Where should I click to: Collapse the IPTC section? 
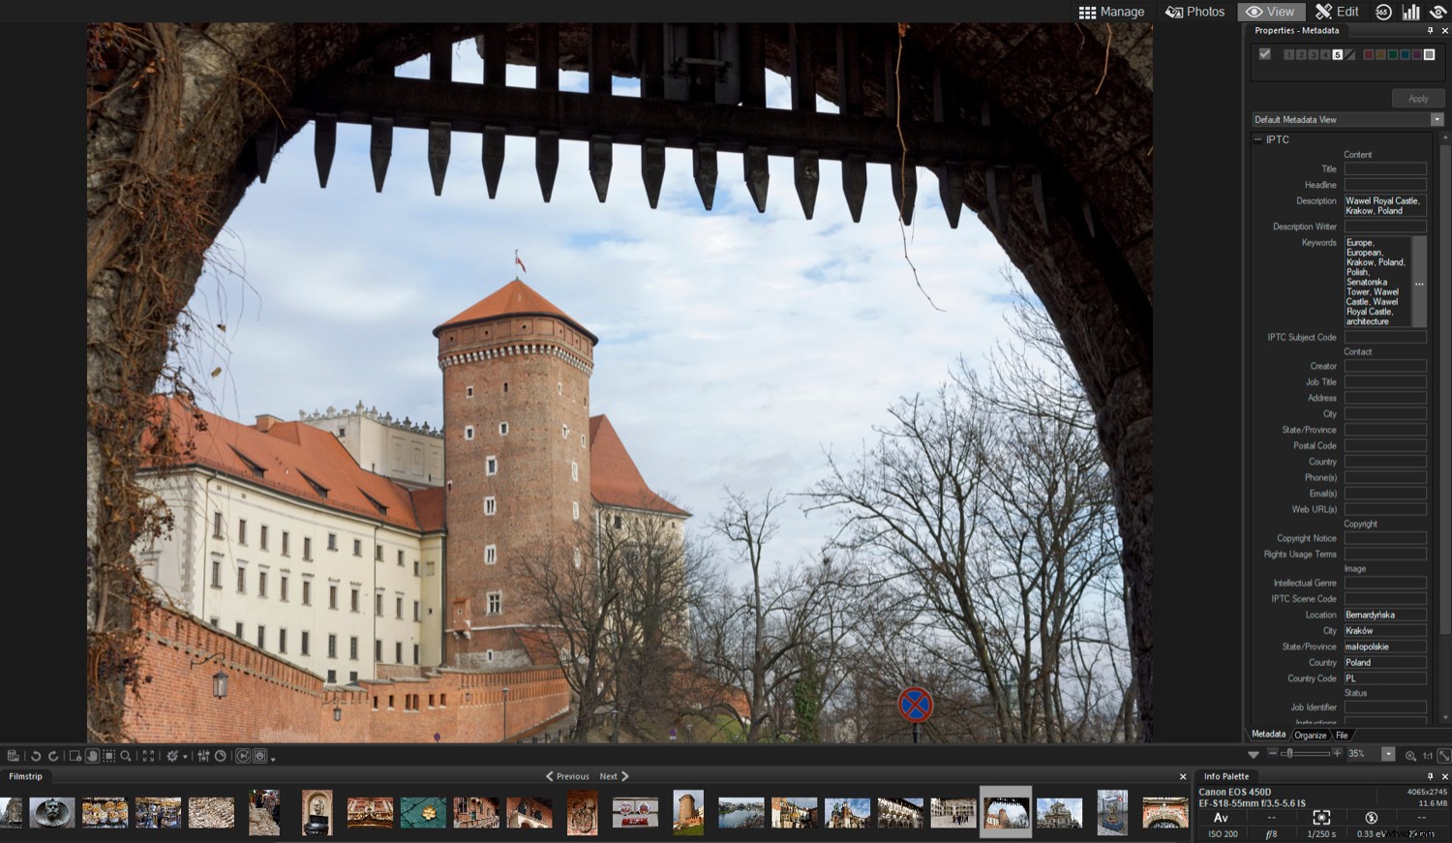(x=1256, y=139)
